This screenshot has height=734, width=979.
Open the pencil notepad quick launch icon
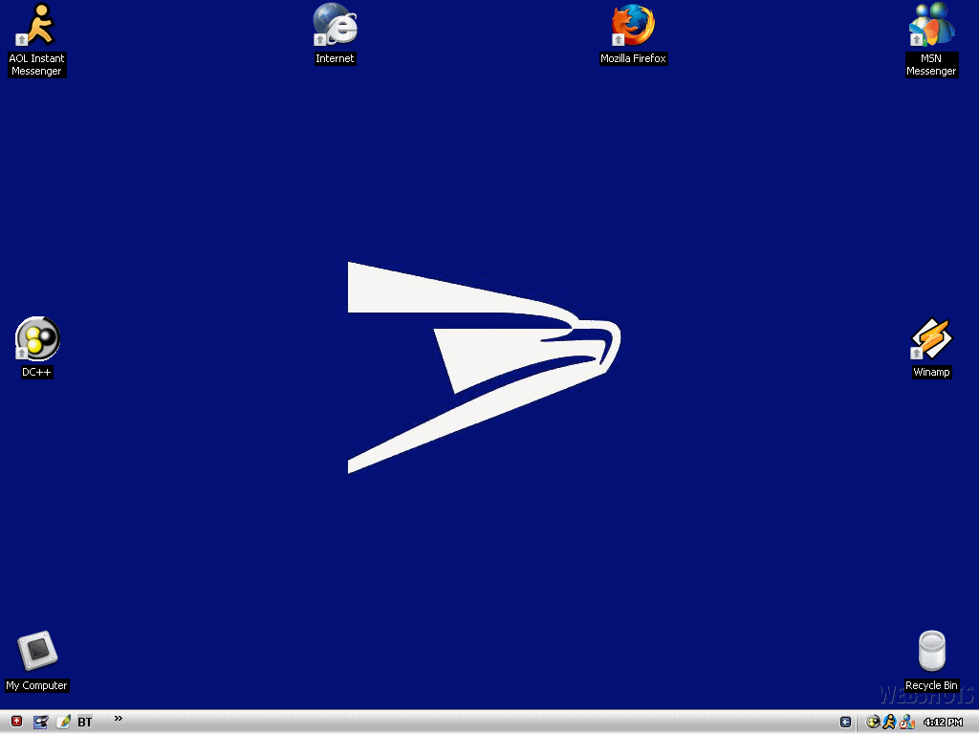[63, 722]
